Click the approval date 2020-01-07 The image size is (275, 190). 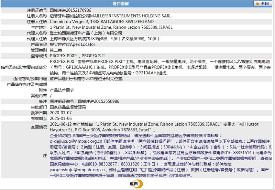click(61, 113)
